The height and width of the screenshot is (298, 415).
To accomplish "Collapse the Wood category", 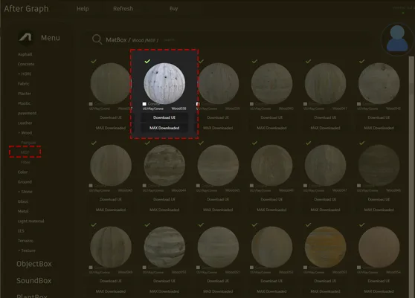I will point(25,133).
